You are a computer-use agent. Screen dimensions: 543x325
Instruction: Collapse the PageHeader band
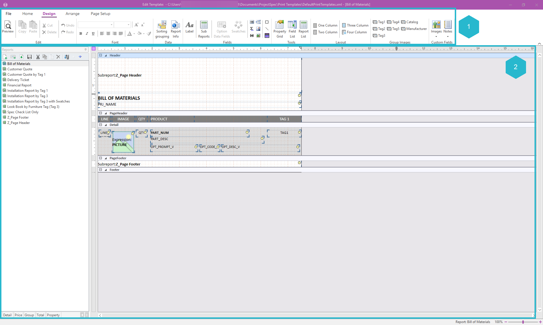click(x=100, y=113)
